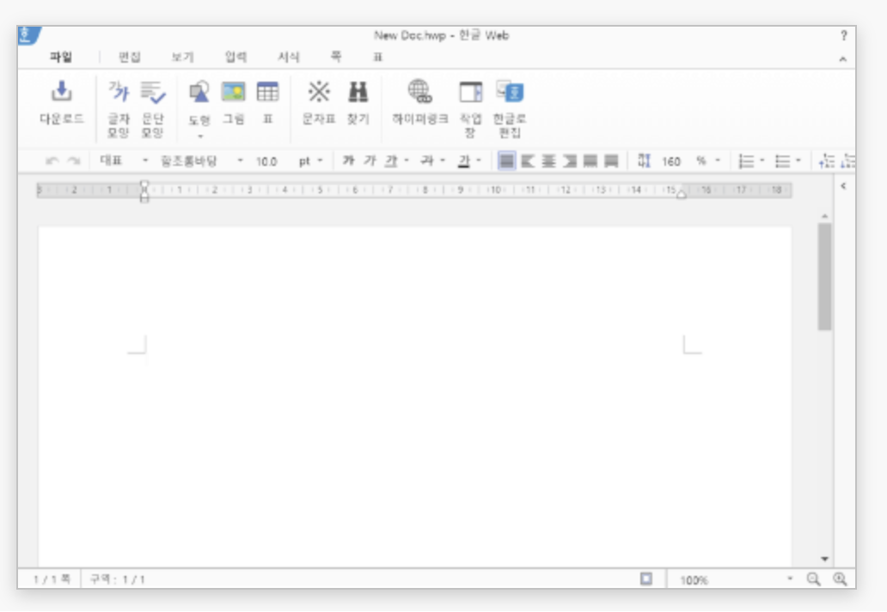Collapse the ribbon with caret icon
Image resolution: width=887 pixels, height=612 pixels.
[843, 58]
